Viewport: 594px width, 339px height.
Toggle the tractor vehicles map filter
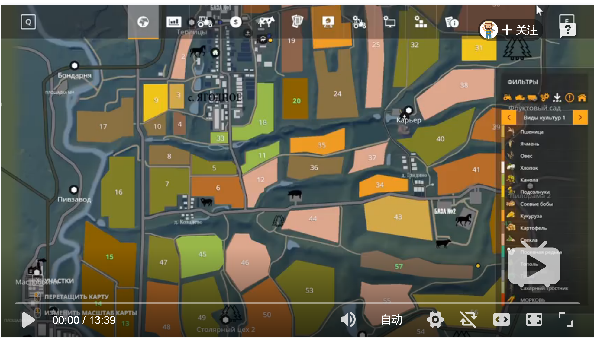pyautogui.click(x=508, y=97)
